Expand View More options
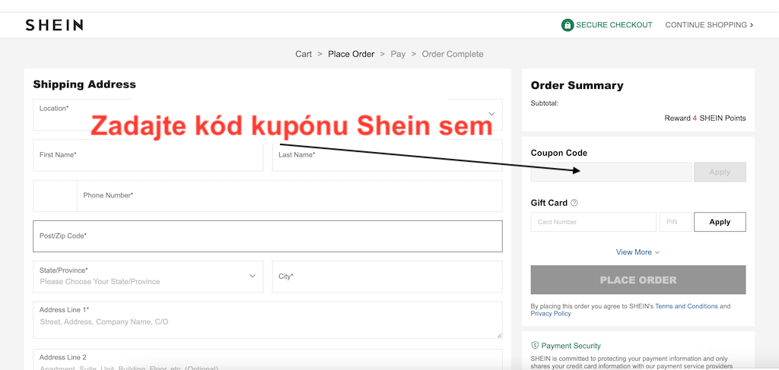This screenshot has width=779, height=370. pos(638,252)
